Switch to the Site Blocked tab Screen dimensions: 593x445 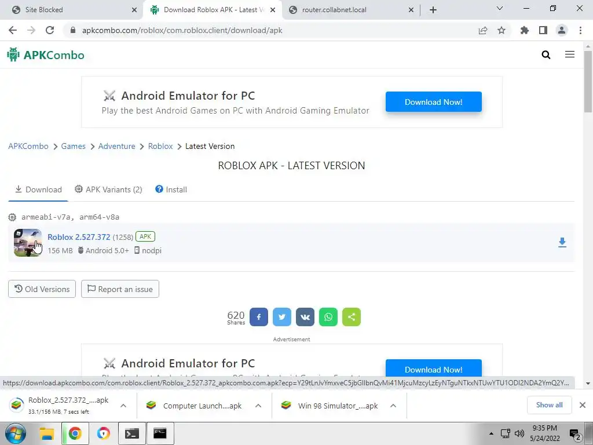pyautogui.click(x=72, y=10)
